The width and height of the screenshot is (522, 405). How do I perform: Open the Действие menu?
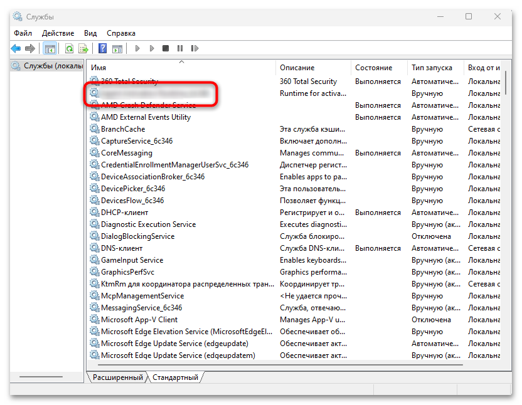(58, 33)
